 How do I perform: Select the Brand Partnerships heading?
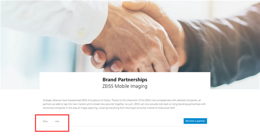pyautogui.click(x=125, y=79)
